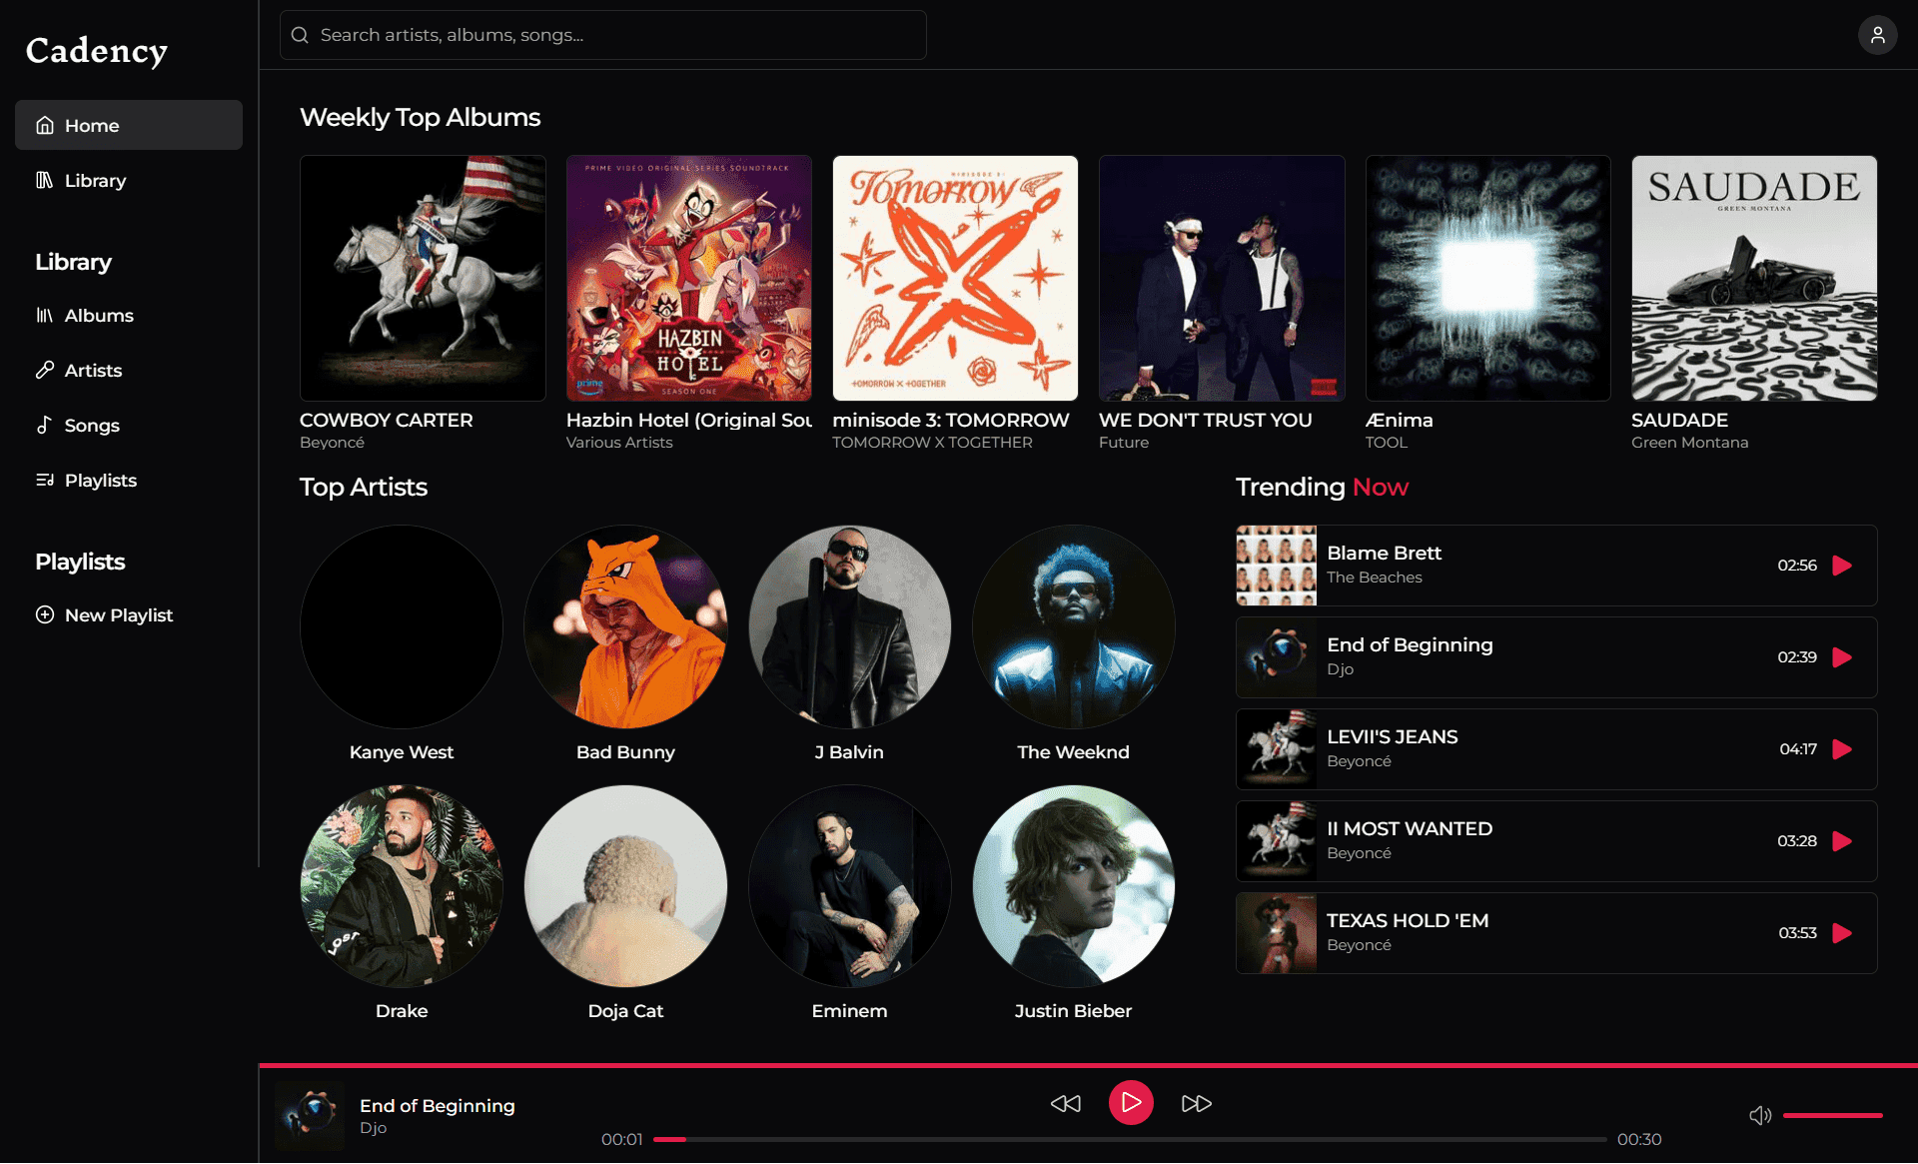Screen dimensions: 1918x1164
Task: Open WE DON'T TRUST YOU album cover
Action: [x=1222, y=278]
